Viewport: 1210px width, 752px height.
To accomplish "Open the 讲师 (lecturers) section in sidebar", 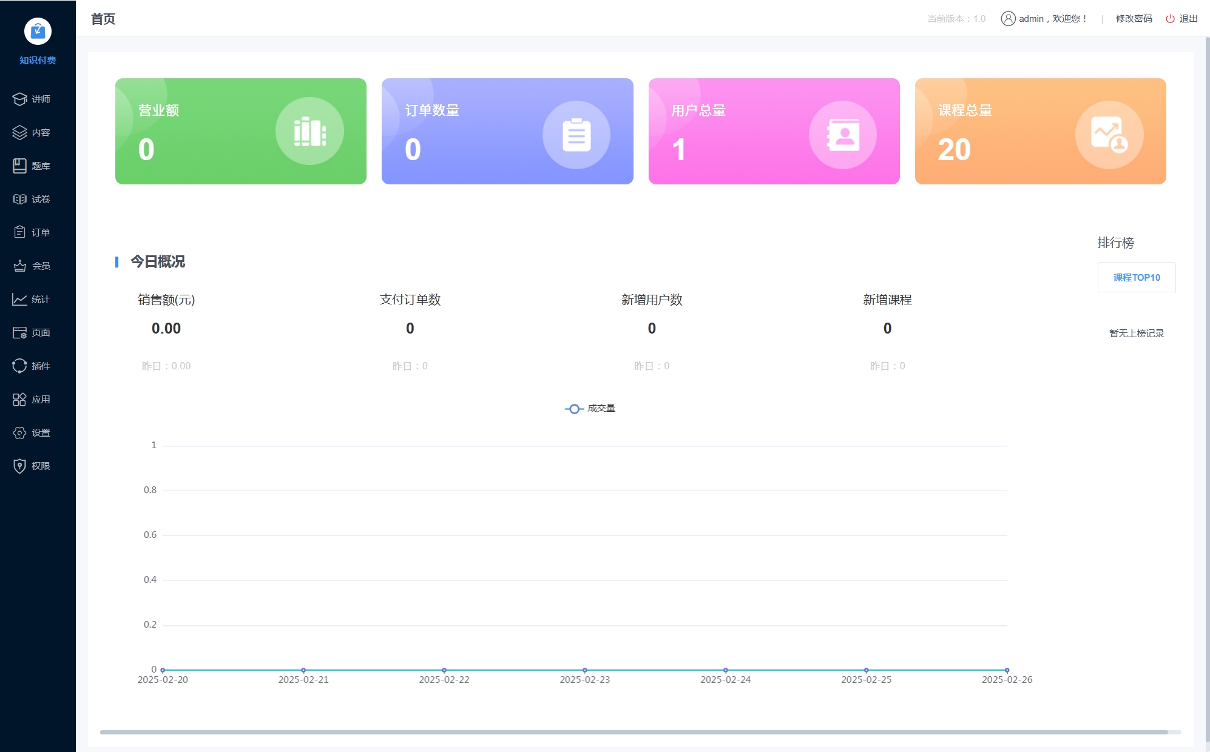I will pos(38,99).
